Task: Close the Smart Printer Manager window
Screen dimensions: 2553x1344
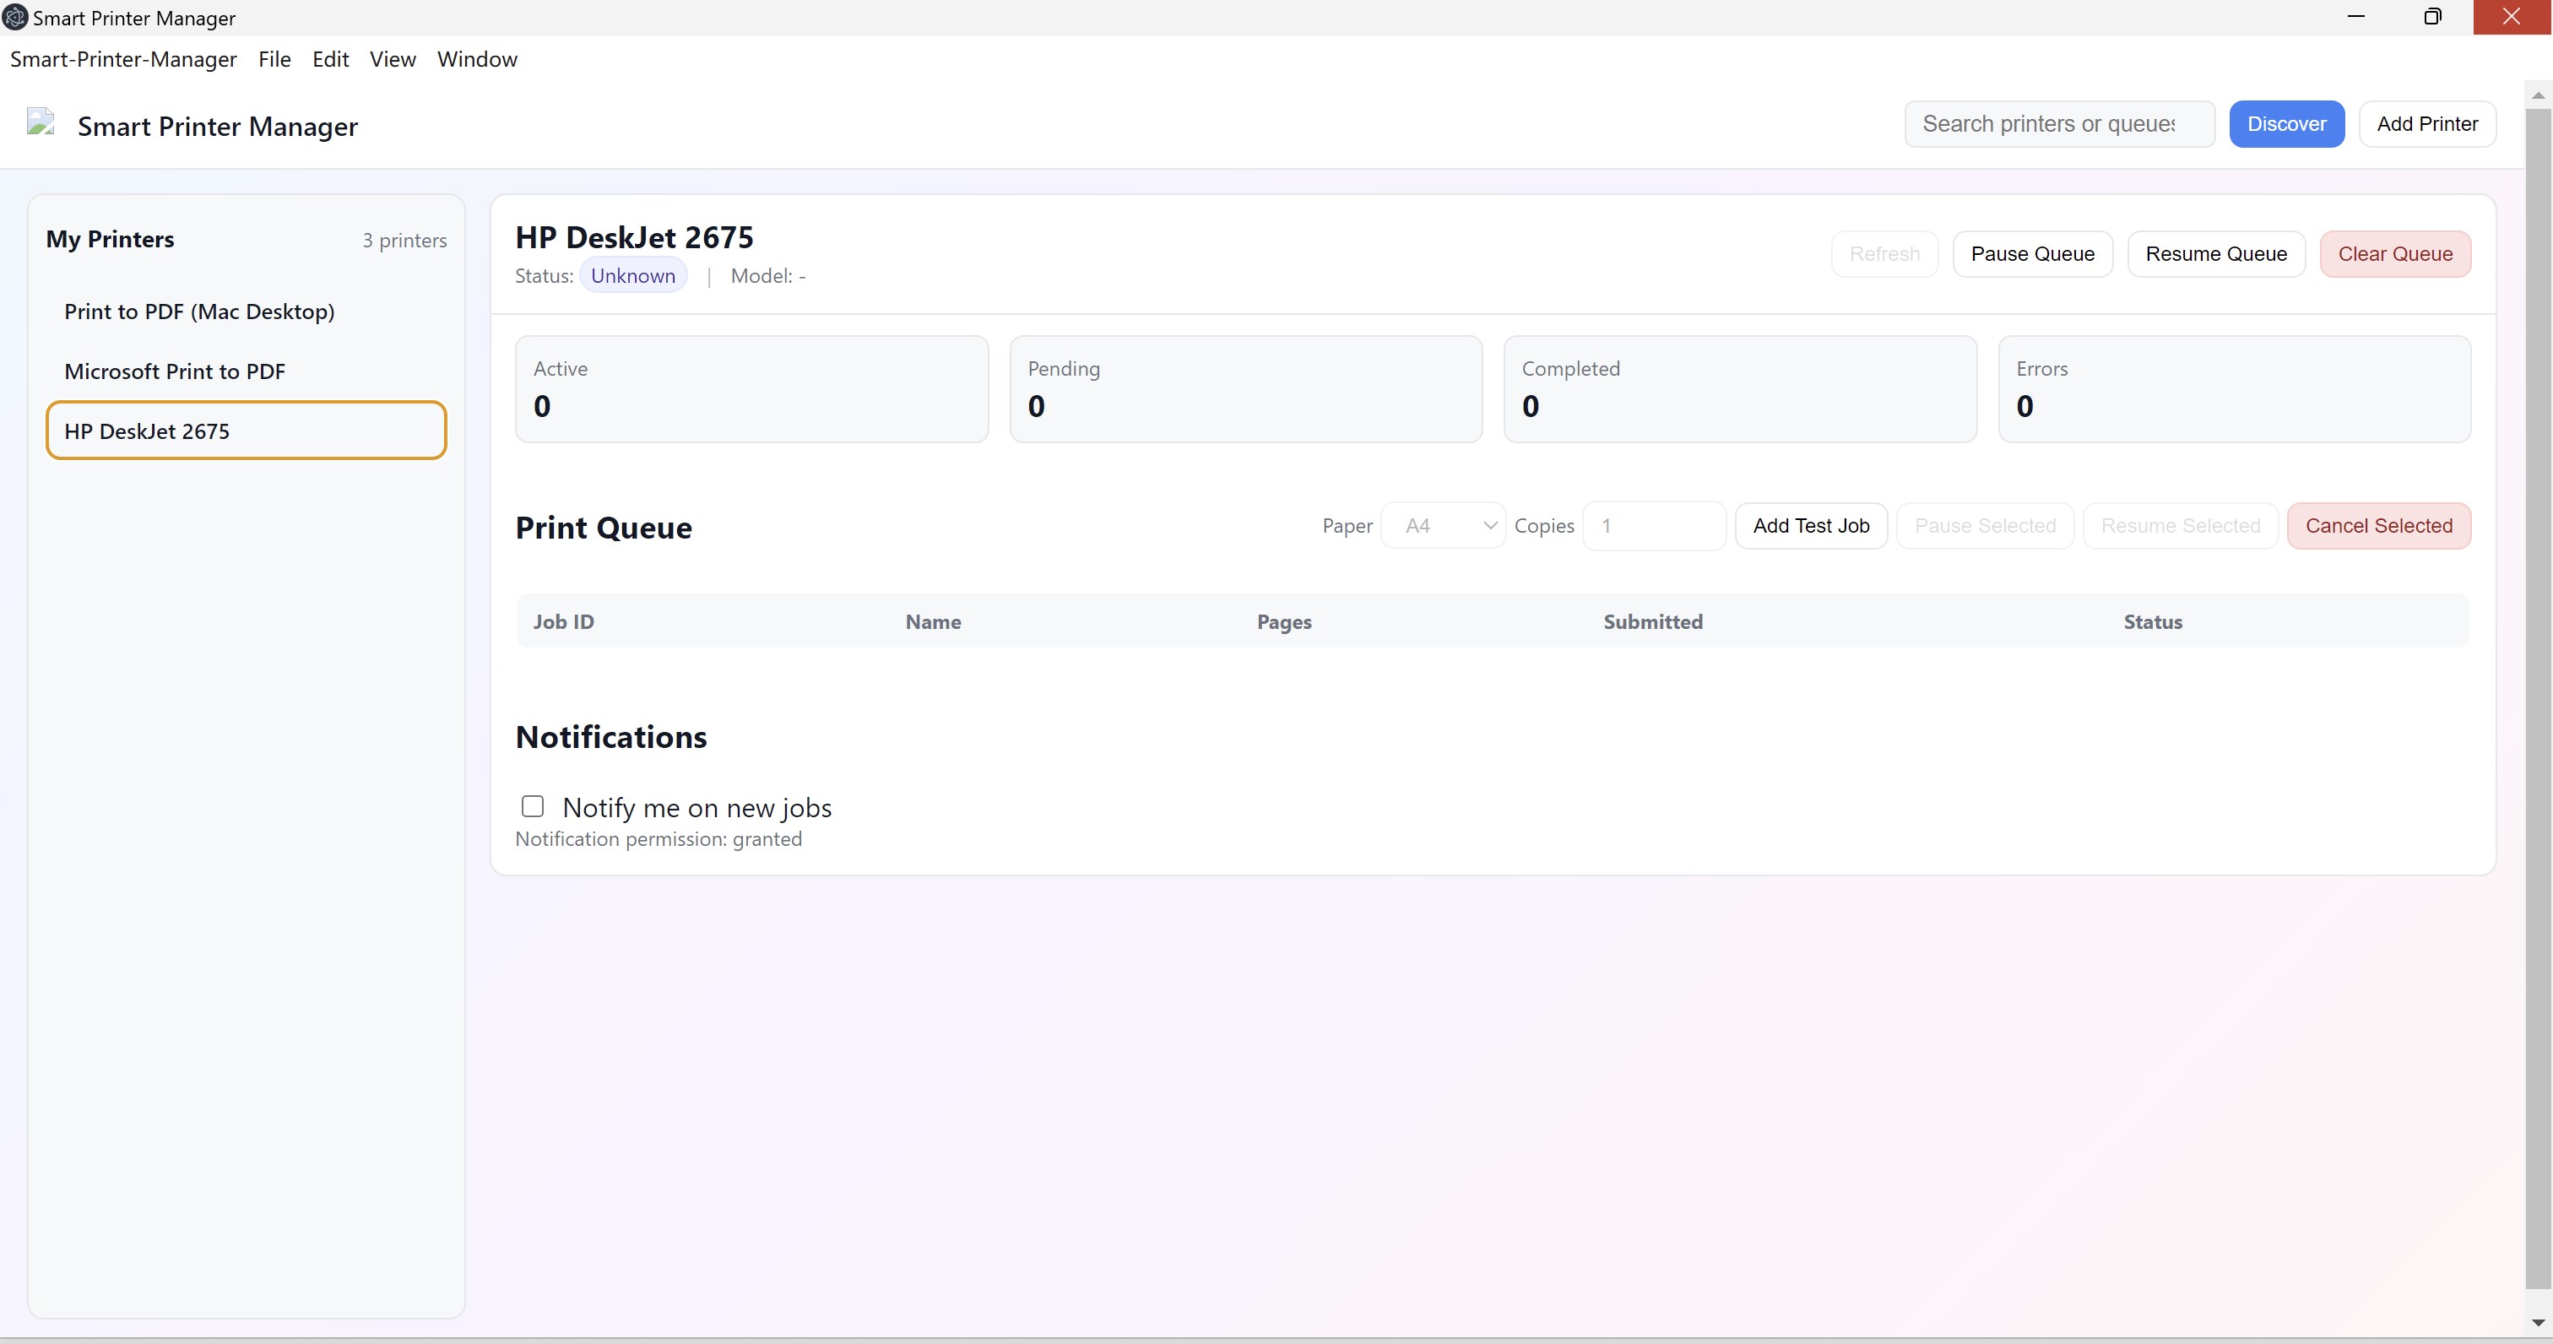Action: click(x=2512, y=17)
